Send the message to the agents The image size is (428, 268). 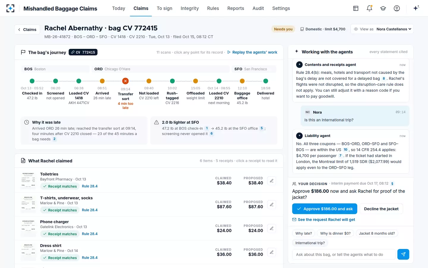tap(403, 254)
